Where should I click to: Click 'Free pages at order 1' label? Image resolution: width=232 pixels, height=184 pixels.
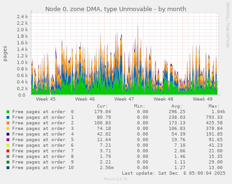[43, 117]
